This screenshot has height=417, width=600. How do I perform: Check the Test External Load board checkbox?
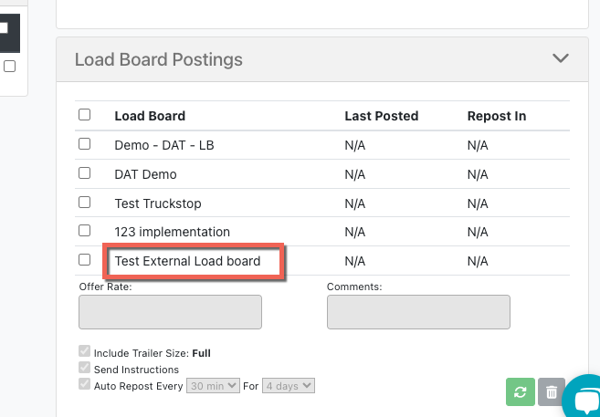tap(85, 260)
